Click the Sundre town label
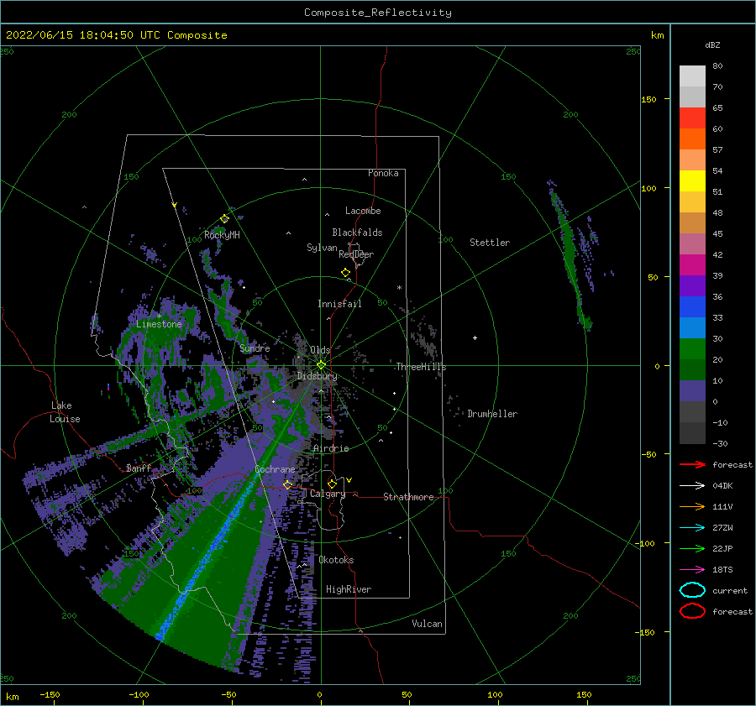 click(255, 348)
